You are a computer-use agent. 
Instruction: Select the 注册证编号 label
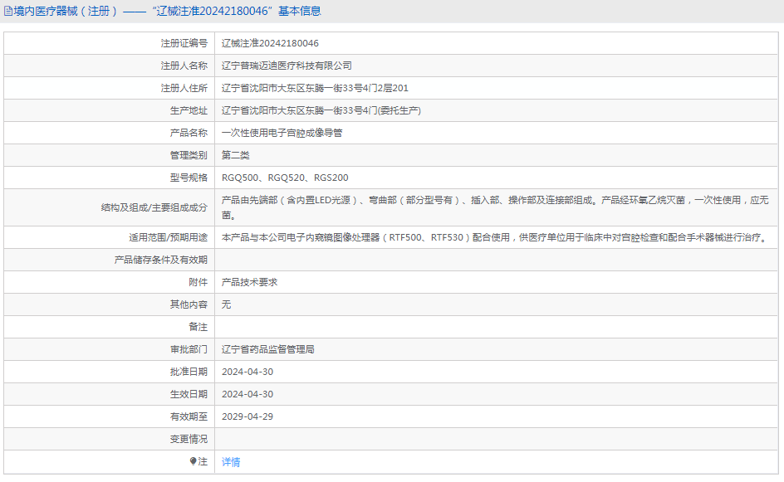coord(184,43)
